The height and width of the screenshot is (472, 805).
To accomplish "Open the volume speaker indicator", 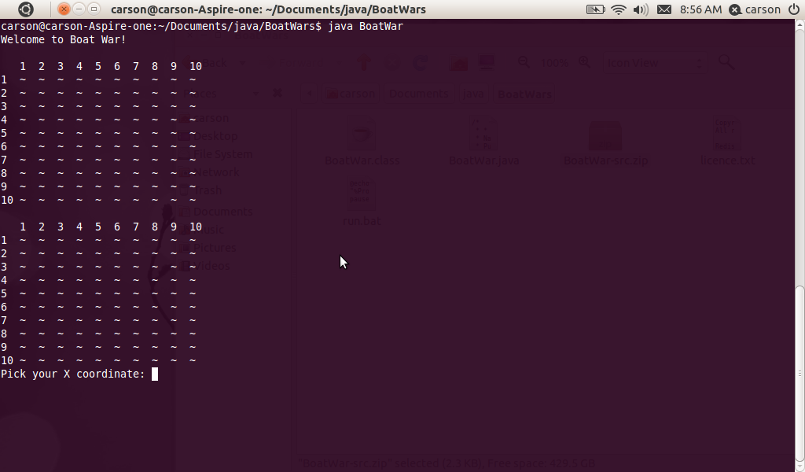I will coord(641,9).
